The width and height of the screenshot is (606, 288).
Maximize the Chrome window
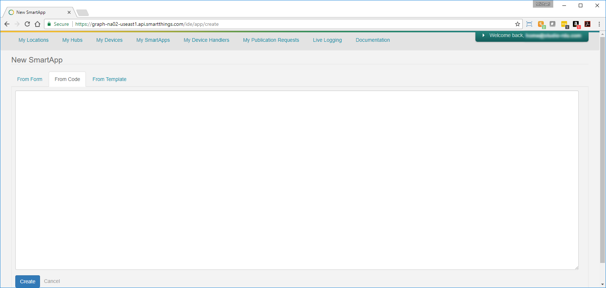[x=581, y=5]
